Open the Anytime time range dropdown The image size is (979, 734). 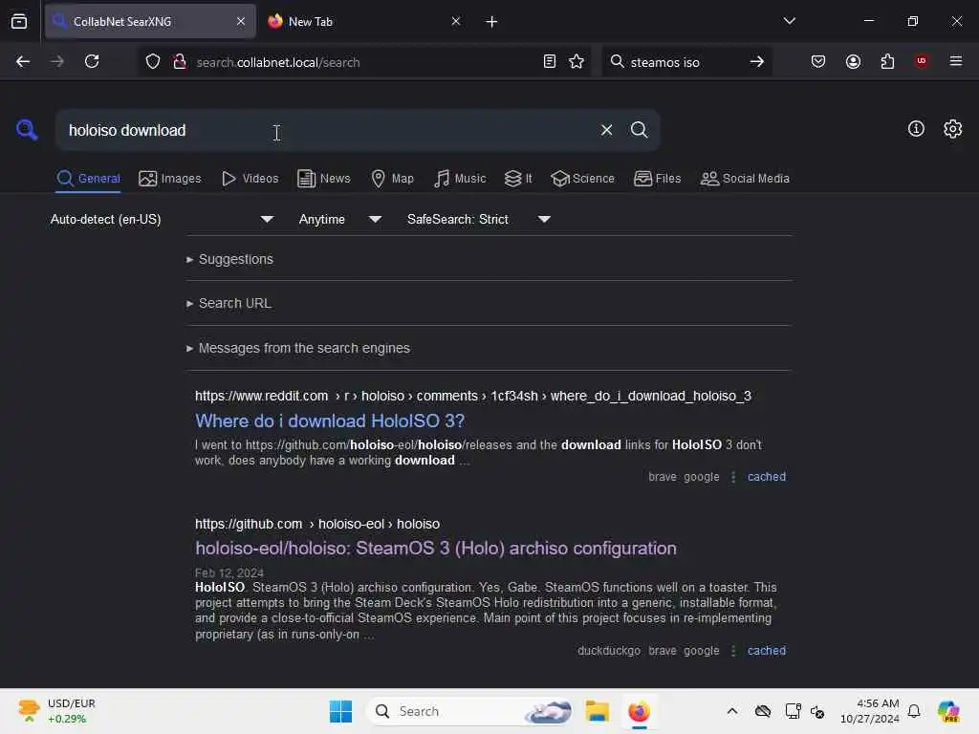tap(339, 219)
